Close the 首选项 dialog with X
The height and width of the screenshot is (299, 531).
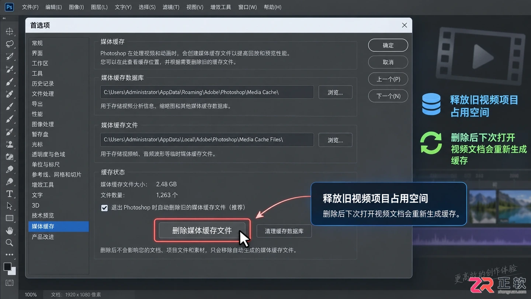[404, 25]
